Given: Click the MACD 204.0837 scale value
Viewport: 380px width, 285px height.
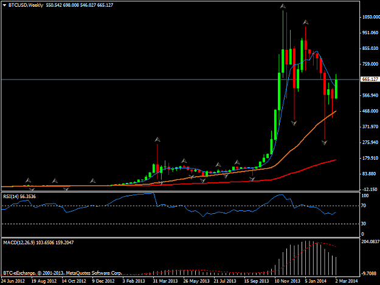Looking at the screenshot, I should tap(370, 242).
